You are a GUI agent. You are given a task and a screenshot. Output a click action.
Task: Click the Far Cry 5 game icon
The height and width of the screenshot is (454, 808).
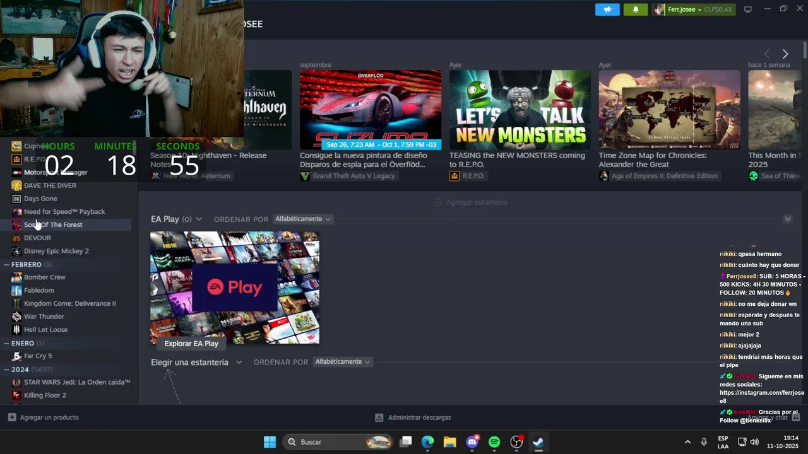(x=17, y=356)
